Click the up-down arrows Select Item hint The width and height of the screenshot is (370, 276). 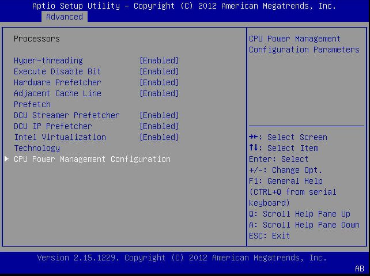click(x=284, y=148)
